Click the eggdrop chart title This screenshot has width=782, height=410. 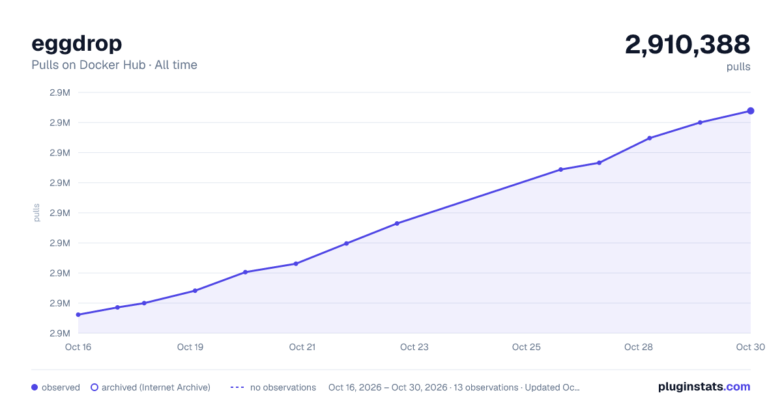pos(77,43)
